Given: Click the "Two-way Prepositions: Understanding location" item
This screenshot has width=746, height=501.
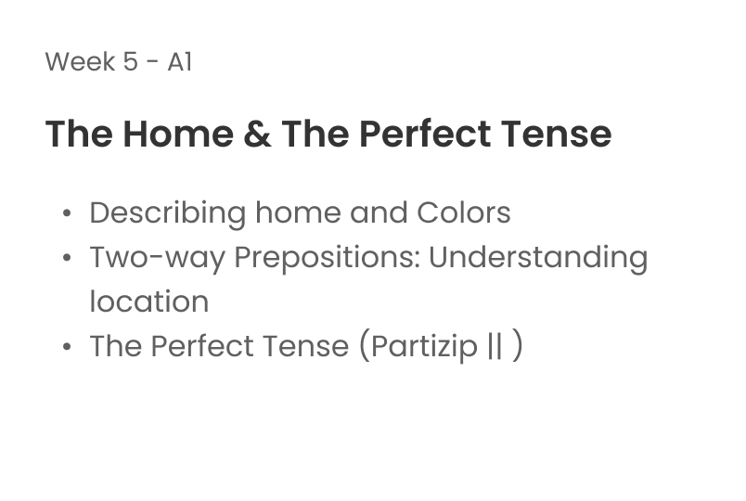Looking at the screenshot, I should coord(367,257).
